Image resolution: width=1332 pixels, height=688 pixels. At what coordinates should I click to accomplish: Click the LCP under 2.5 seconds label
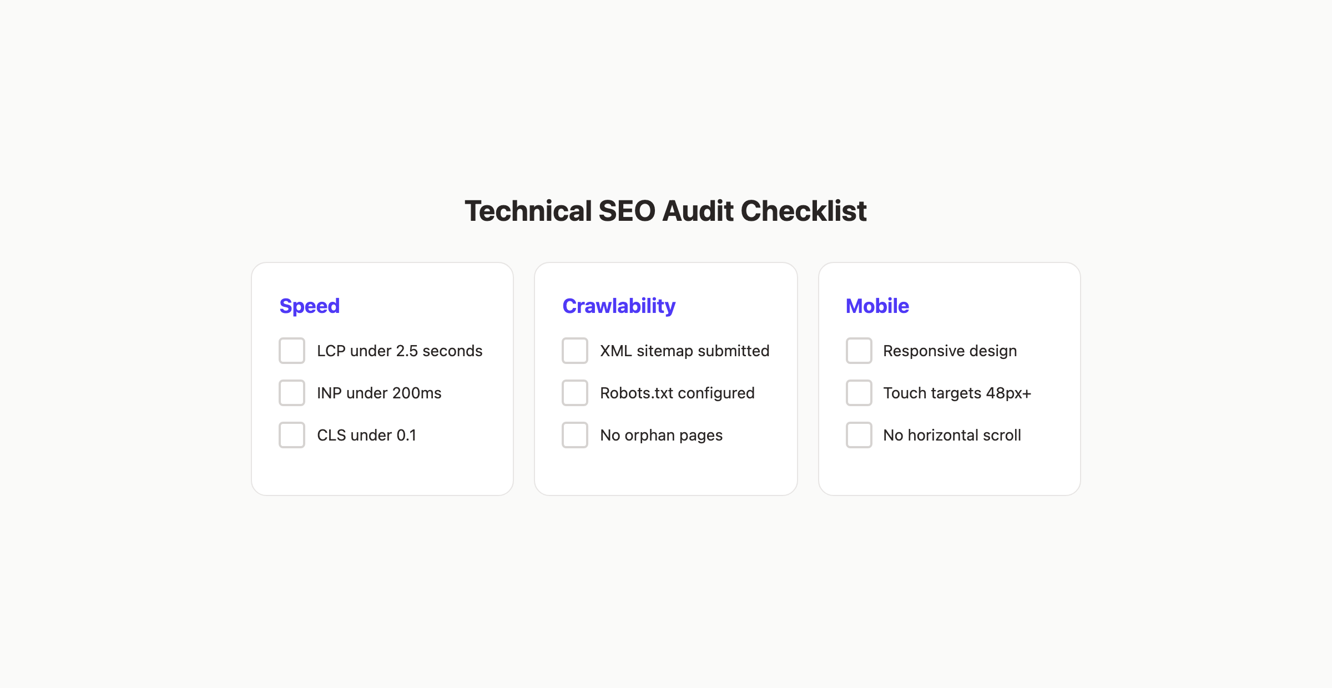[x=400, y=351]
